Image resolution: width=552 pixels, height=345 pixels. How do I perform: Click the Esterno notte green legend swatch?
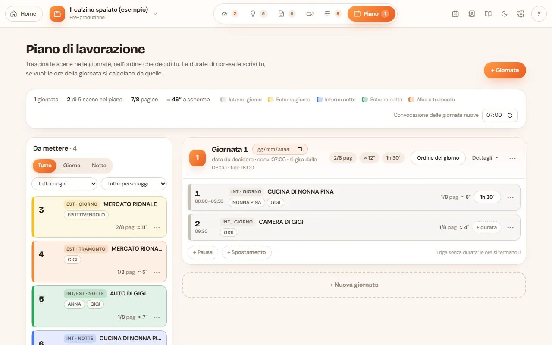[365, 100]
